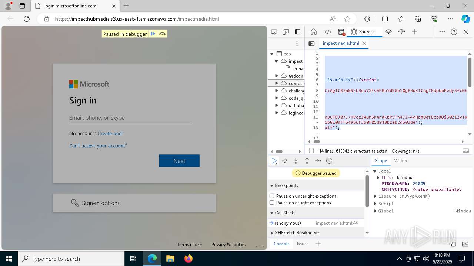Open the Console drawer tab

281,244
